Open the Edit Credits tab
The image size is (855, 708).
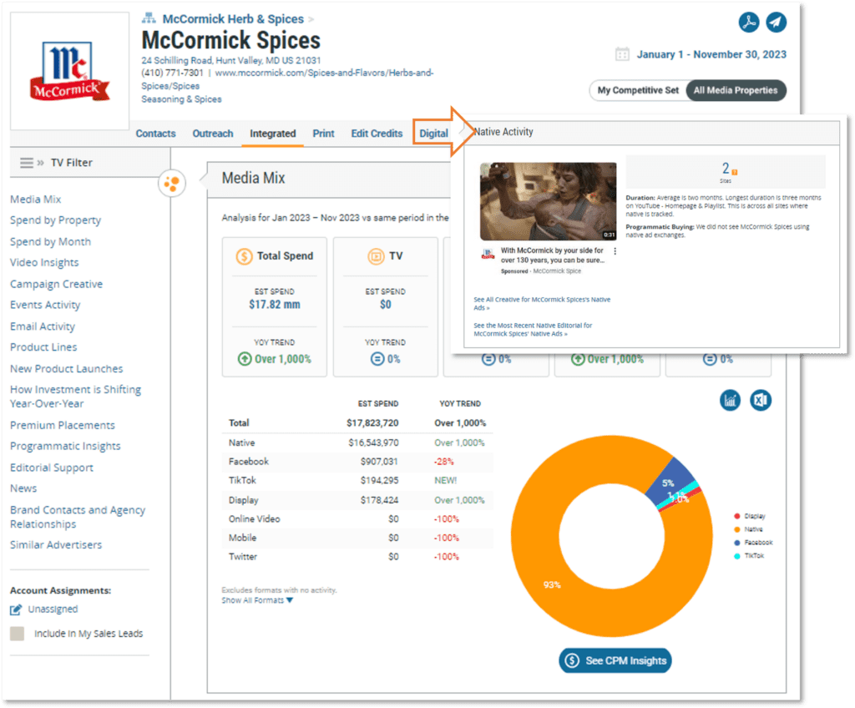[377, 134]
